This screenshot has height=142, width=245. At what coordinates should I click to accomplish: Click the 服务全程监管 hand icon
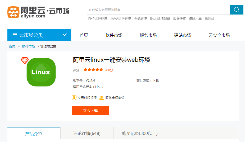102,98
